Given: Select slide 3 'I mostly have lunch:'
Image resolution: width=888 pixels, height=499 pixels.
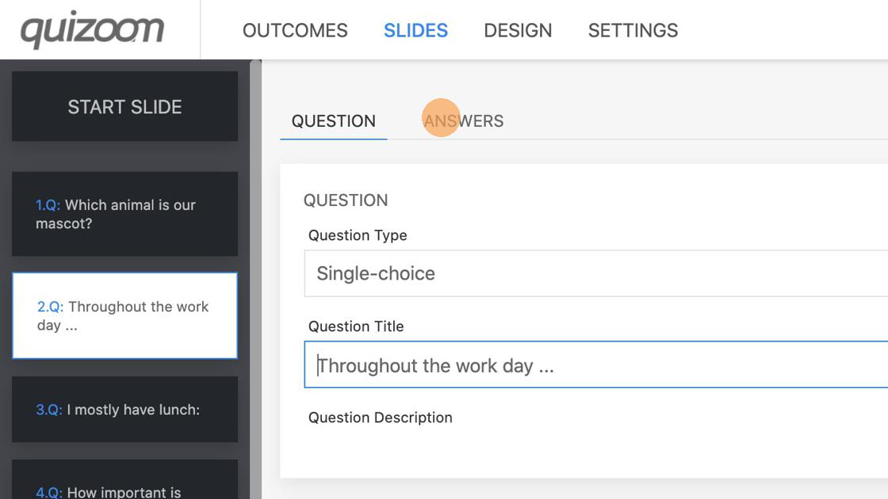Looking at the screenshot, I should pos(124,409).
